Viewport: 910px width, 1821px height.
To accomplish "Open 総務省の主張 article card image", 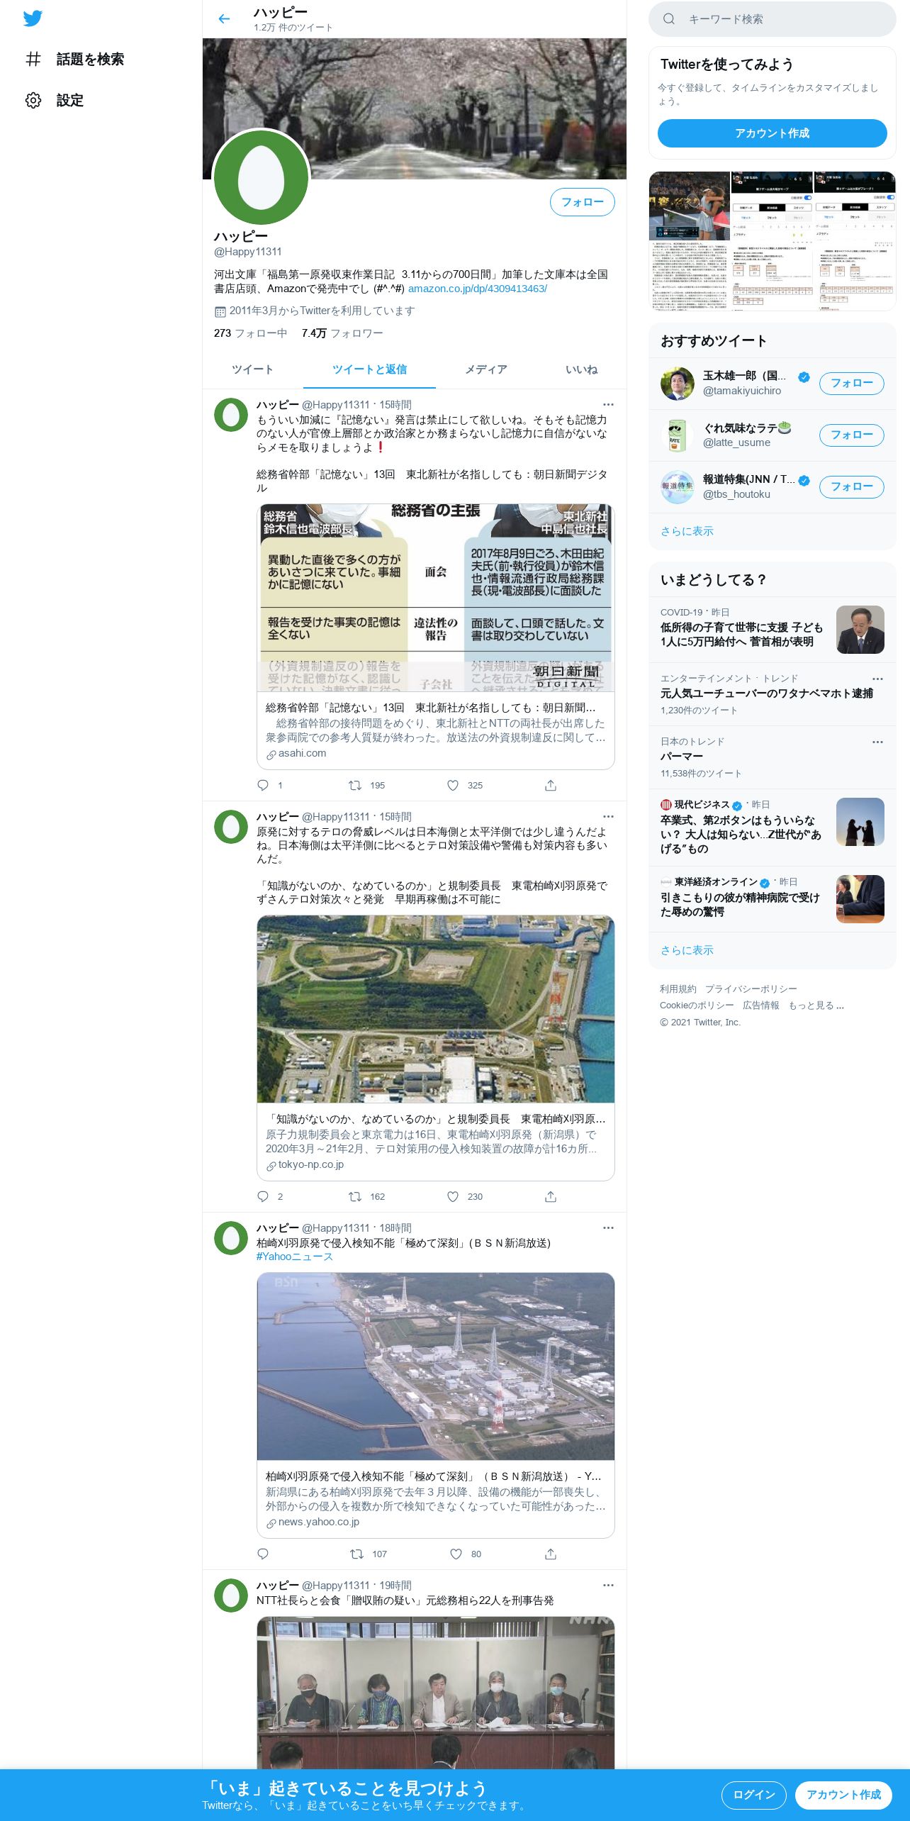I will (435, 598).
